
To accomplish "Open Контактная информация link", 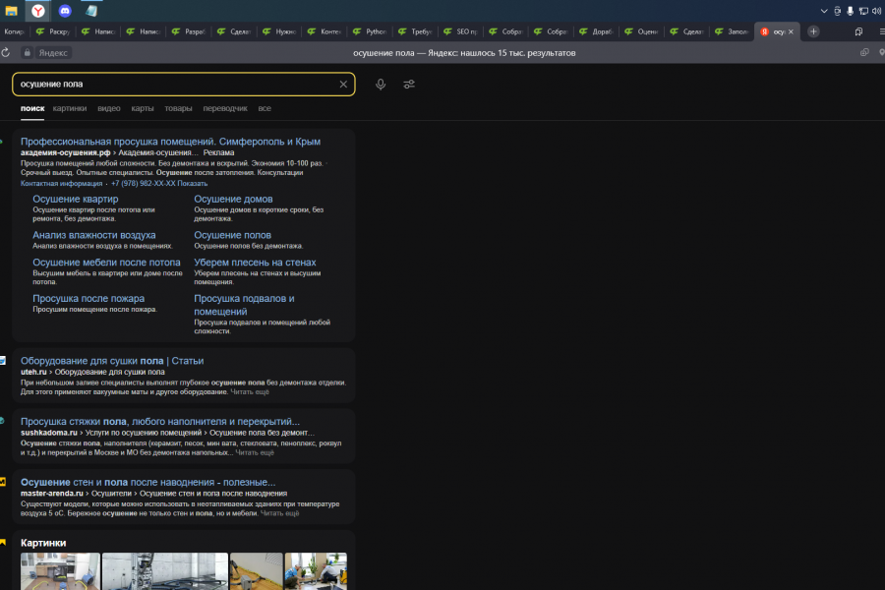I will coord(62,184).
